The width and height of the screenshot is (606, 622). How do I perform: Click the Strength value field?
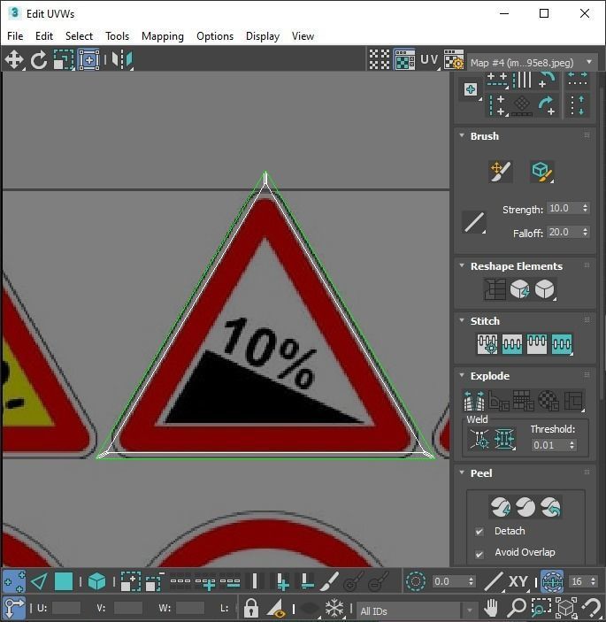point(564,208)
